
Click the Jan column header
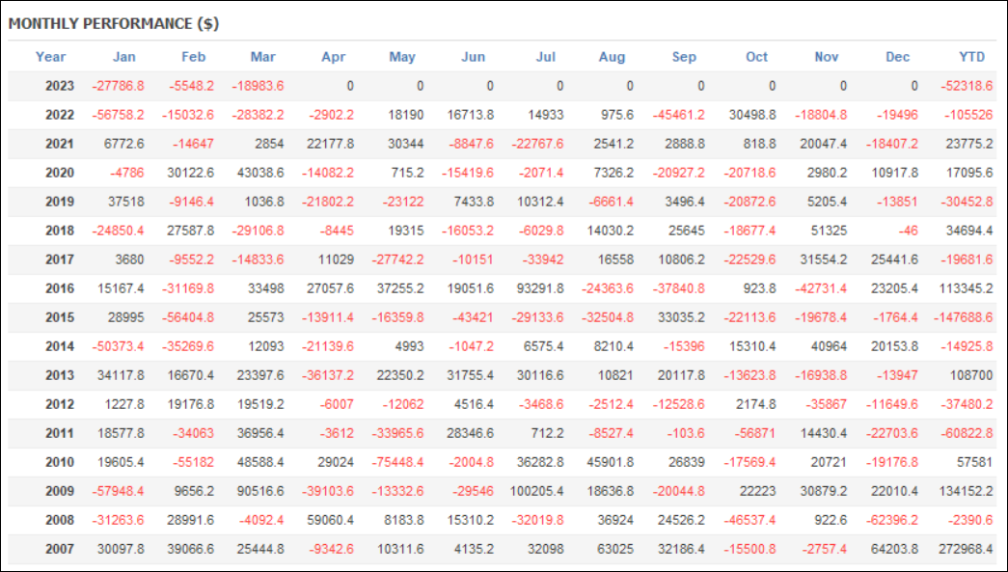124,57
